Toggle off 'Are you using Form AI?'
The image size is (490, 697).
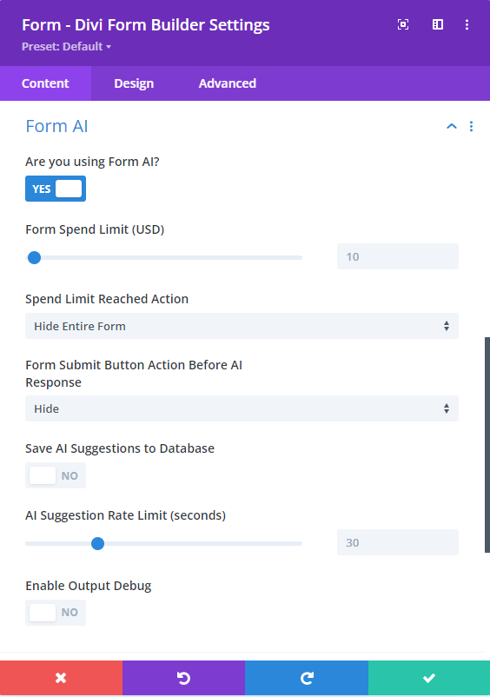56,189
